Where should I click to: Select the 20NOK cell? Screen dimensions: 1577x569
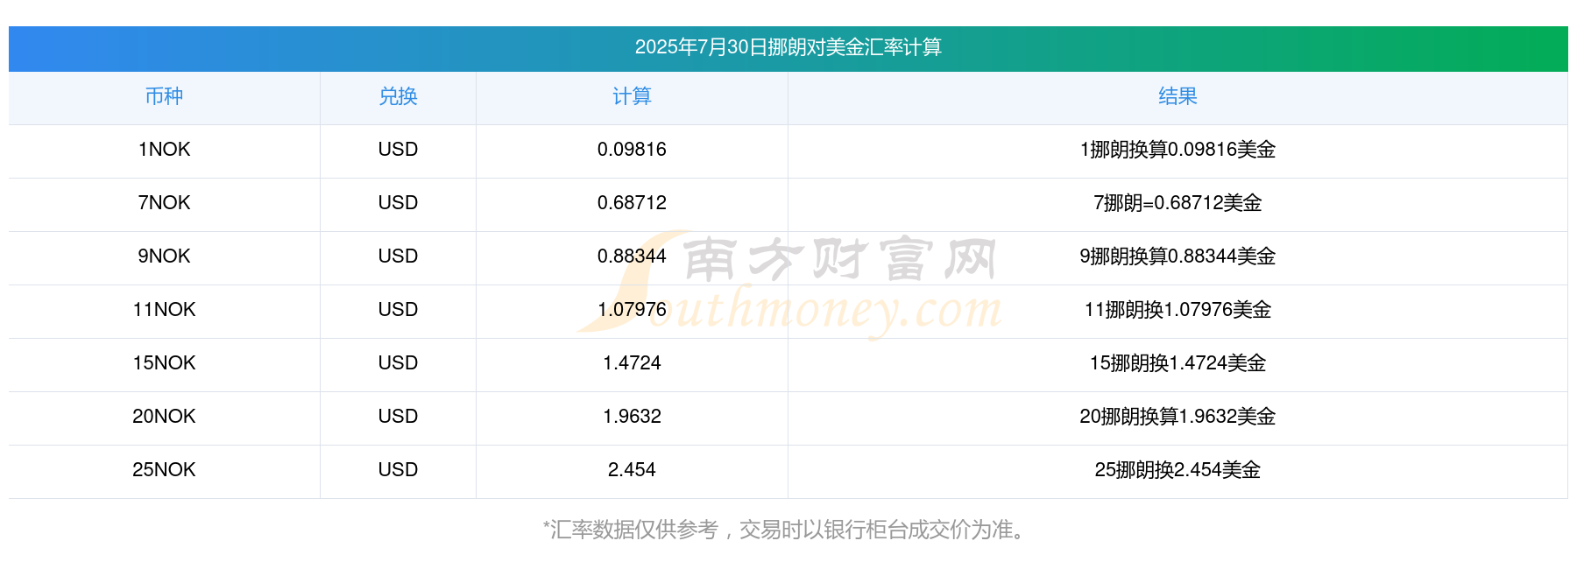tap(164, 417)
